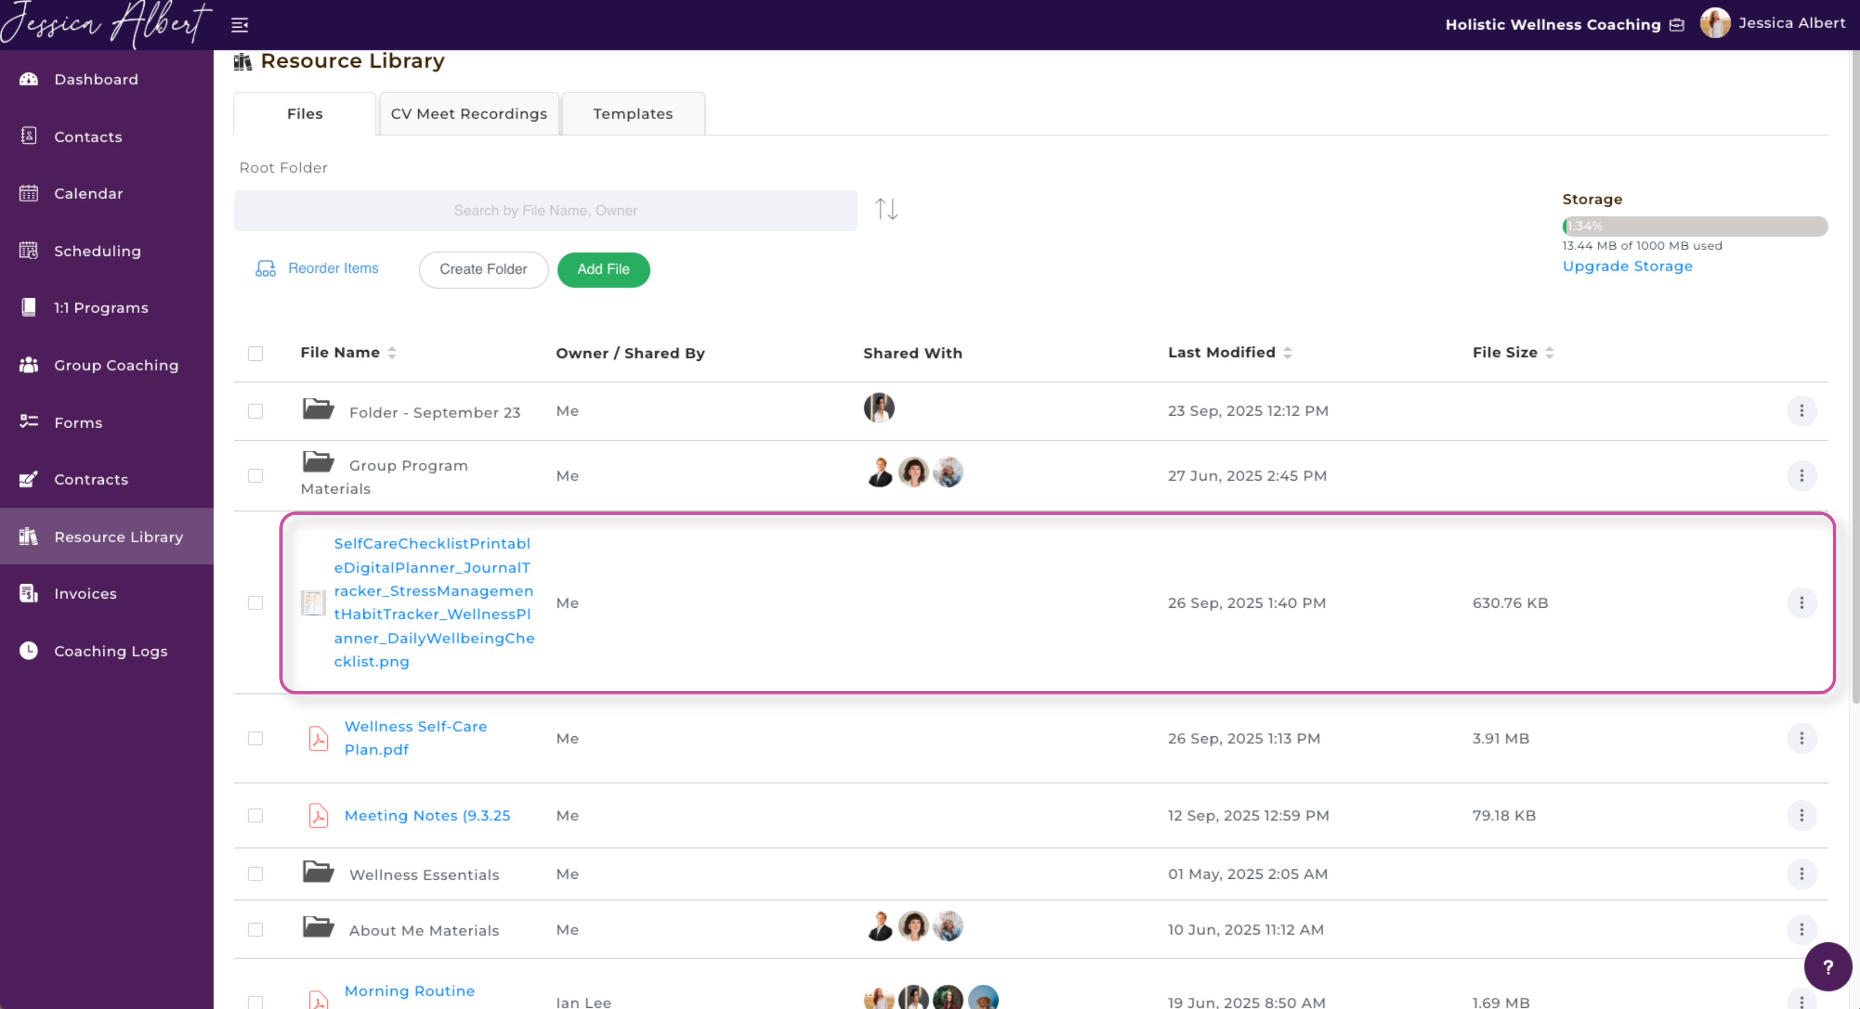Click the Reorder Items icon
The width and height of the screenshot is (1860, 1009).
click(265, 268)
